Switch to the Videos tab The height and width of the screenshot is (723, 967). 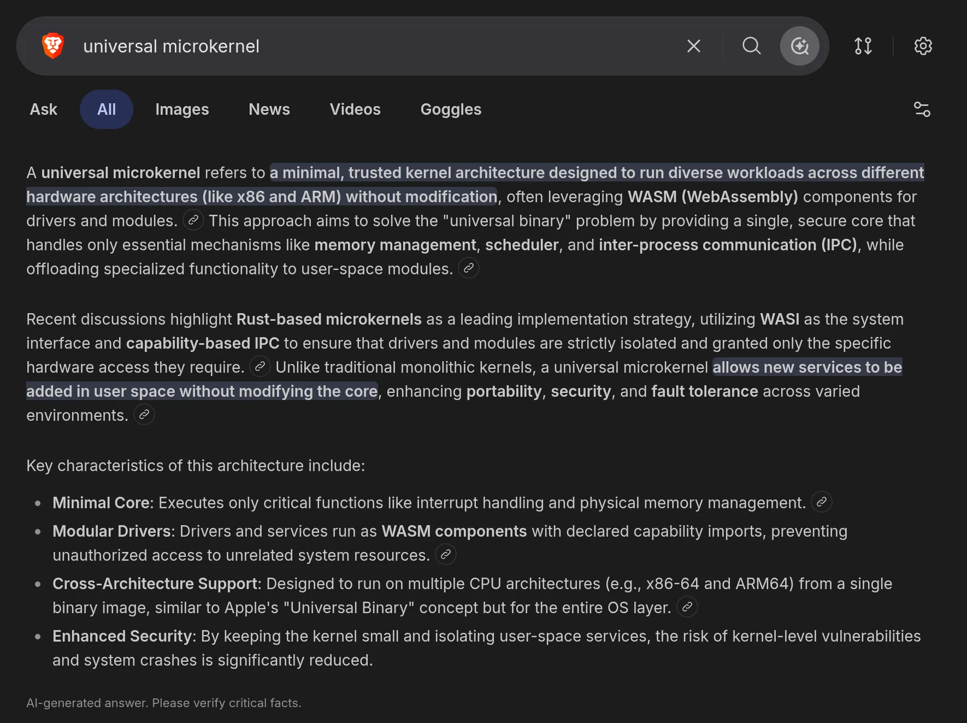[x=355, y=109]
